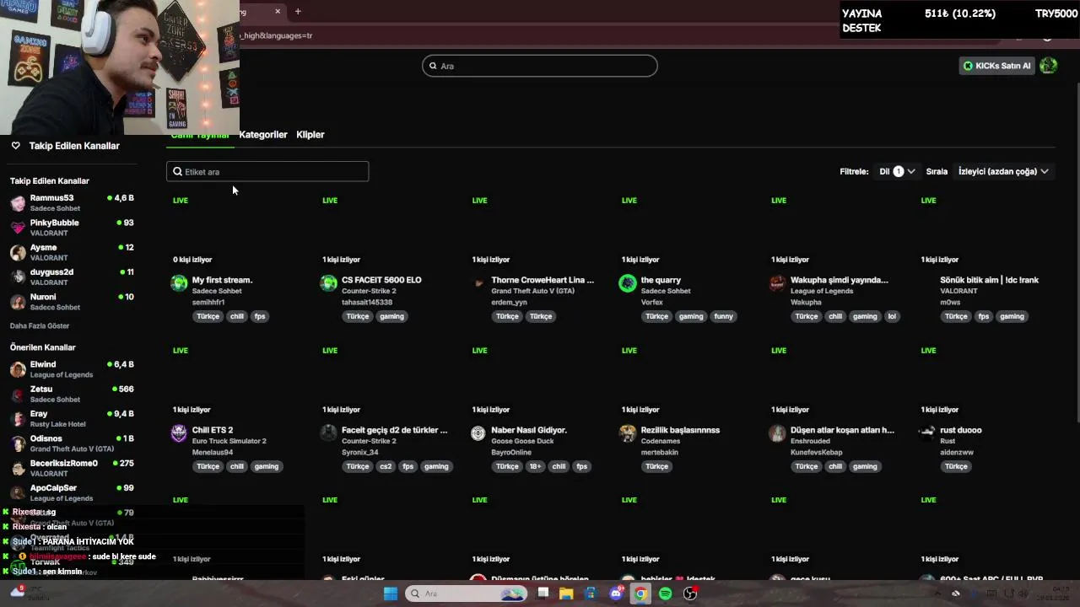Screen dimensions: 1080x607
Task: Select Eray in recommended channels
Action: [x=73, y=419]
